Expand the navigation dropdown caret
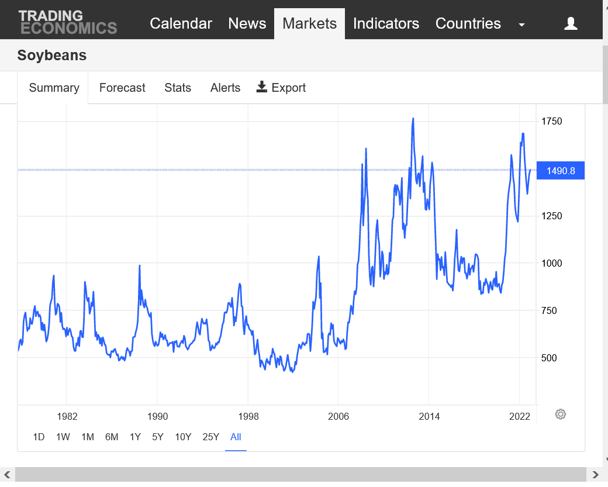This screenshot has width=608, height=487. (x=521, y=25)
